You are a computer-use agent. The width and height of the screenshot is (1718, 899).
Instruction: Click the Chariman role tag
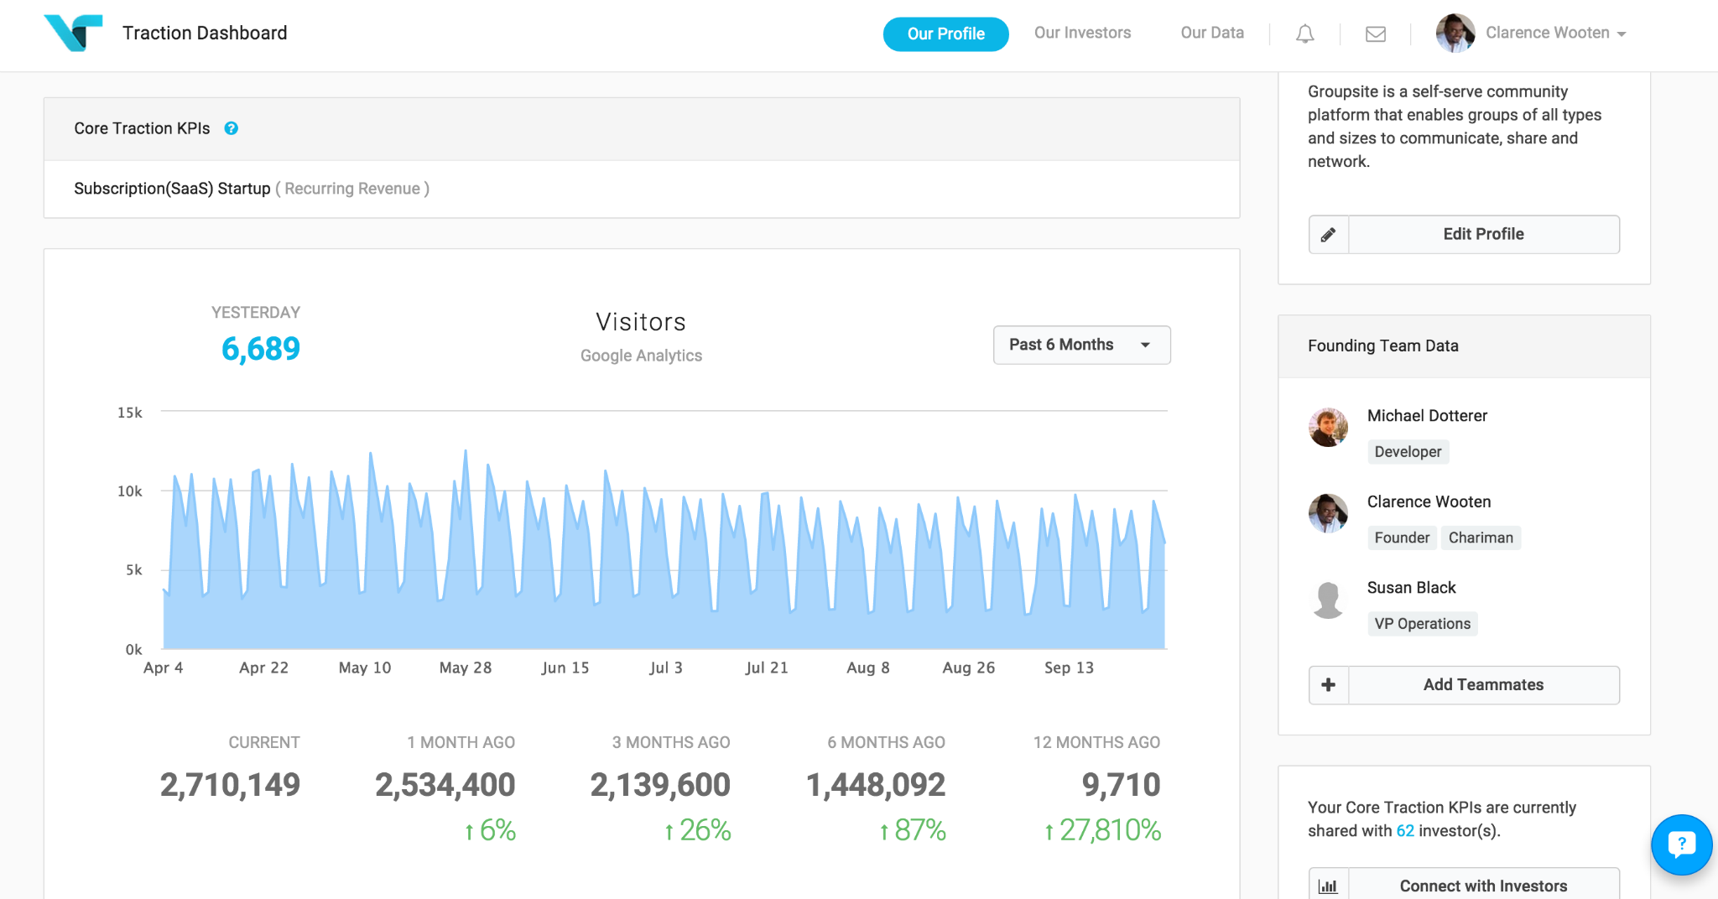tap(1481, 538)
